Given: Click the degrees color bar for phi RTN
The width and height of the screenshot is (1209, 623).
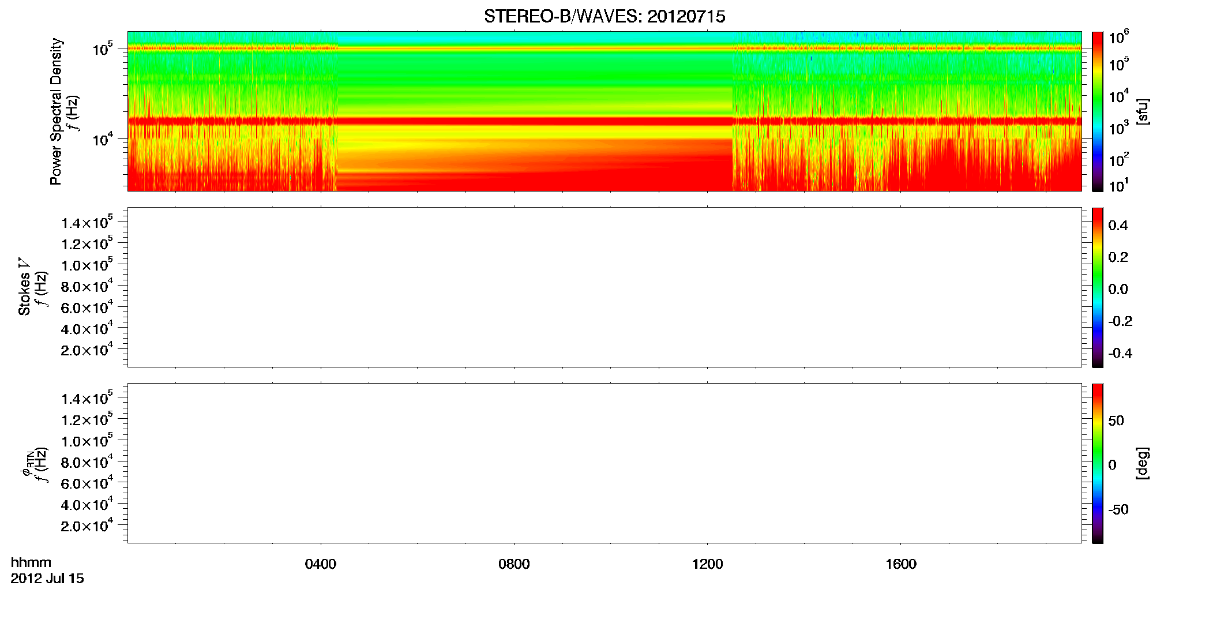Looking at the screenshot, I should coord(1098,463).
